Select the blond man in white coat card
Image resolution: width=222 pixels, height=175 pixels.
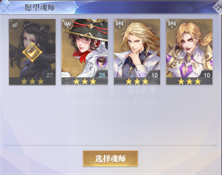[x=137, y=52]
